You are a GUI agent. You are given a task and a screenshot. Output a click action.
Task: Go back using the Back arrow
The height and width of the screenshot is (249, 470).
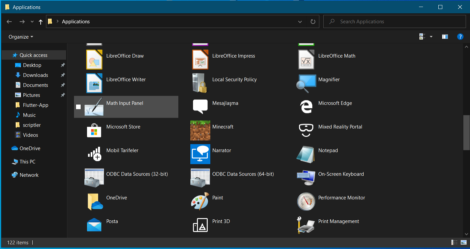coord(9,22)
